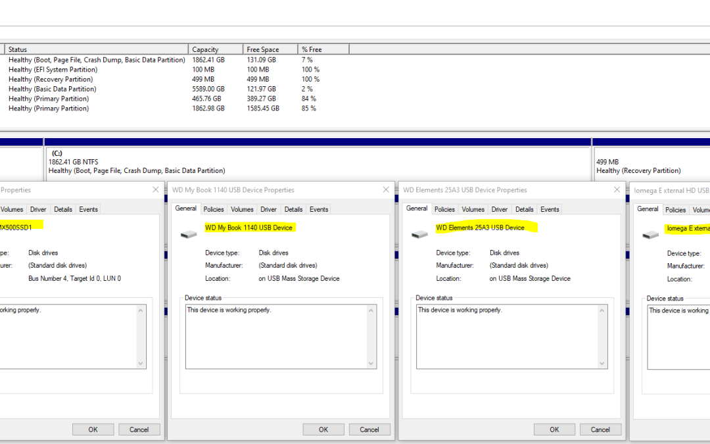This screenshot has height=444, width=710.
Task: Open Details tab in WD Elements dialog
Action: pos(525,209)
